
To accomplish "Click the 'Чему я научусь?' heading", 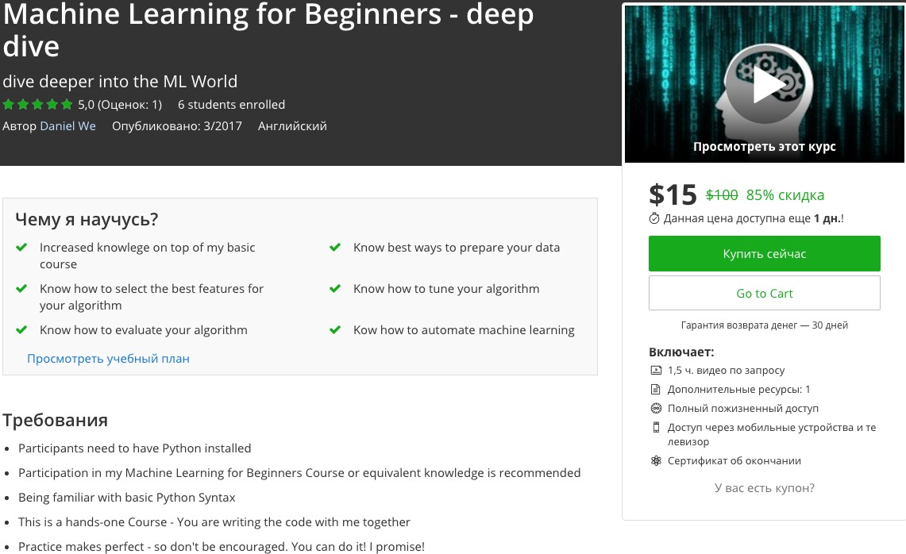I will 87,220.
